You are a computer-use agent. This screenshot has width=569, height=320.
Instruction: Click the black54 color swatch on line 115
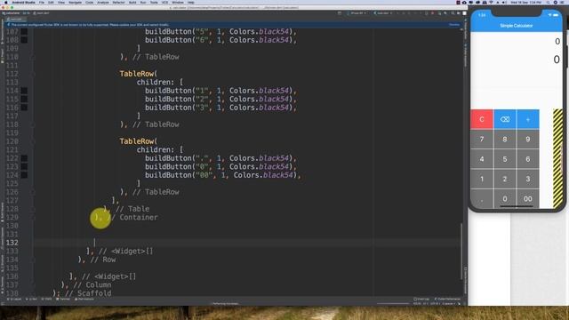[x=24, y=99]
